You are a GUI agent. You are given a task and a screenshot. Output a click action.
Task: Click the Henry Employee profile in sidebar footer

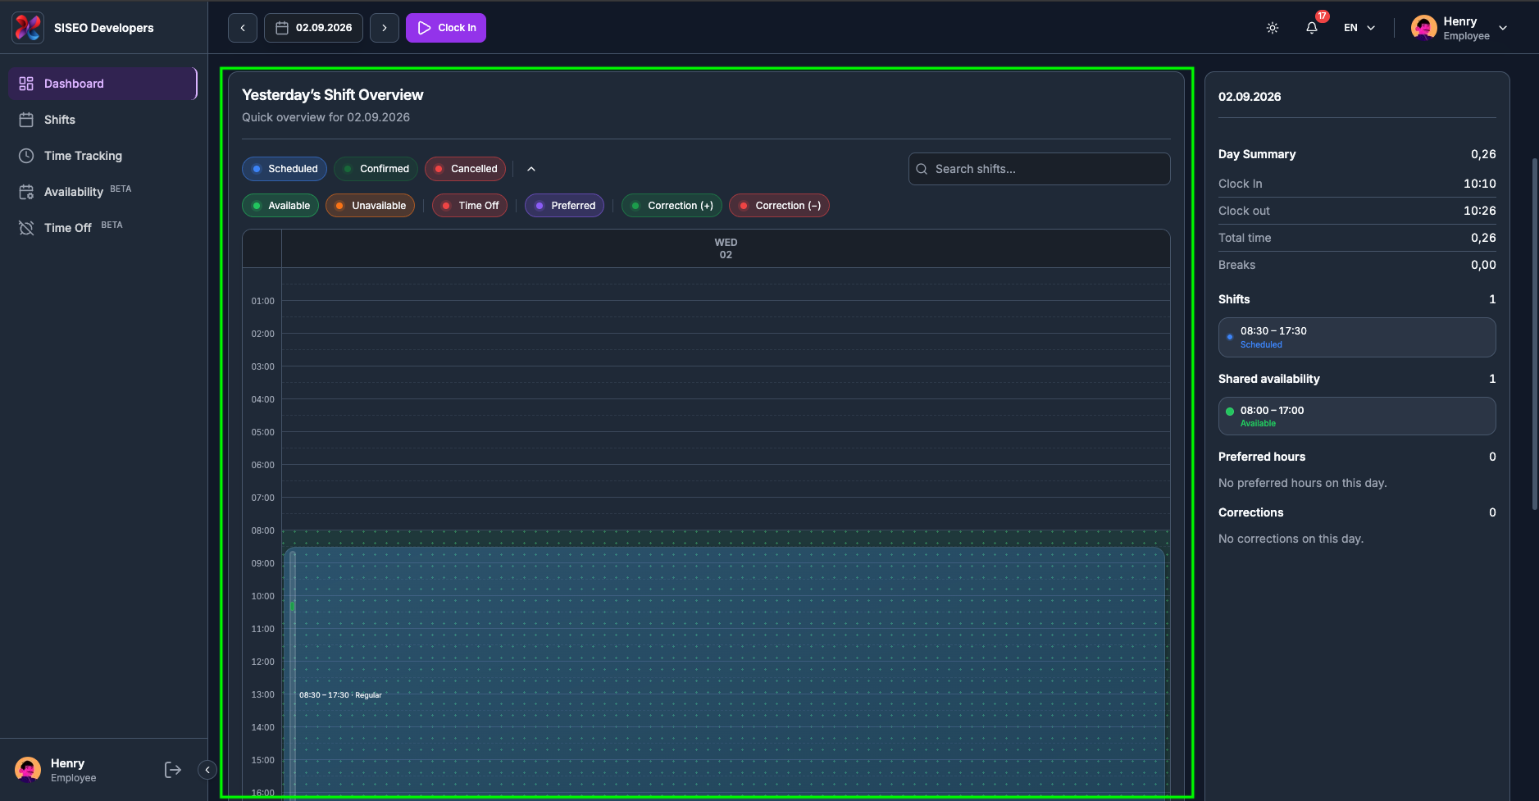tap(56, 770)
